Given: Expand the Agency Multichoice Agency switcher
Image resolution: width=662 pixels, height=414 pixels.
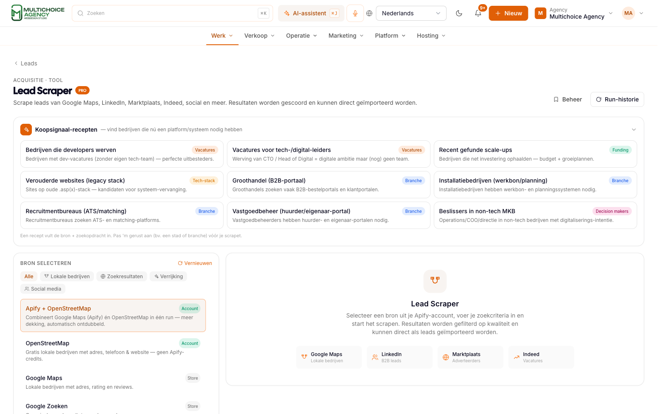Looking at the screenshot, I should (x=573, y=13).
